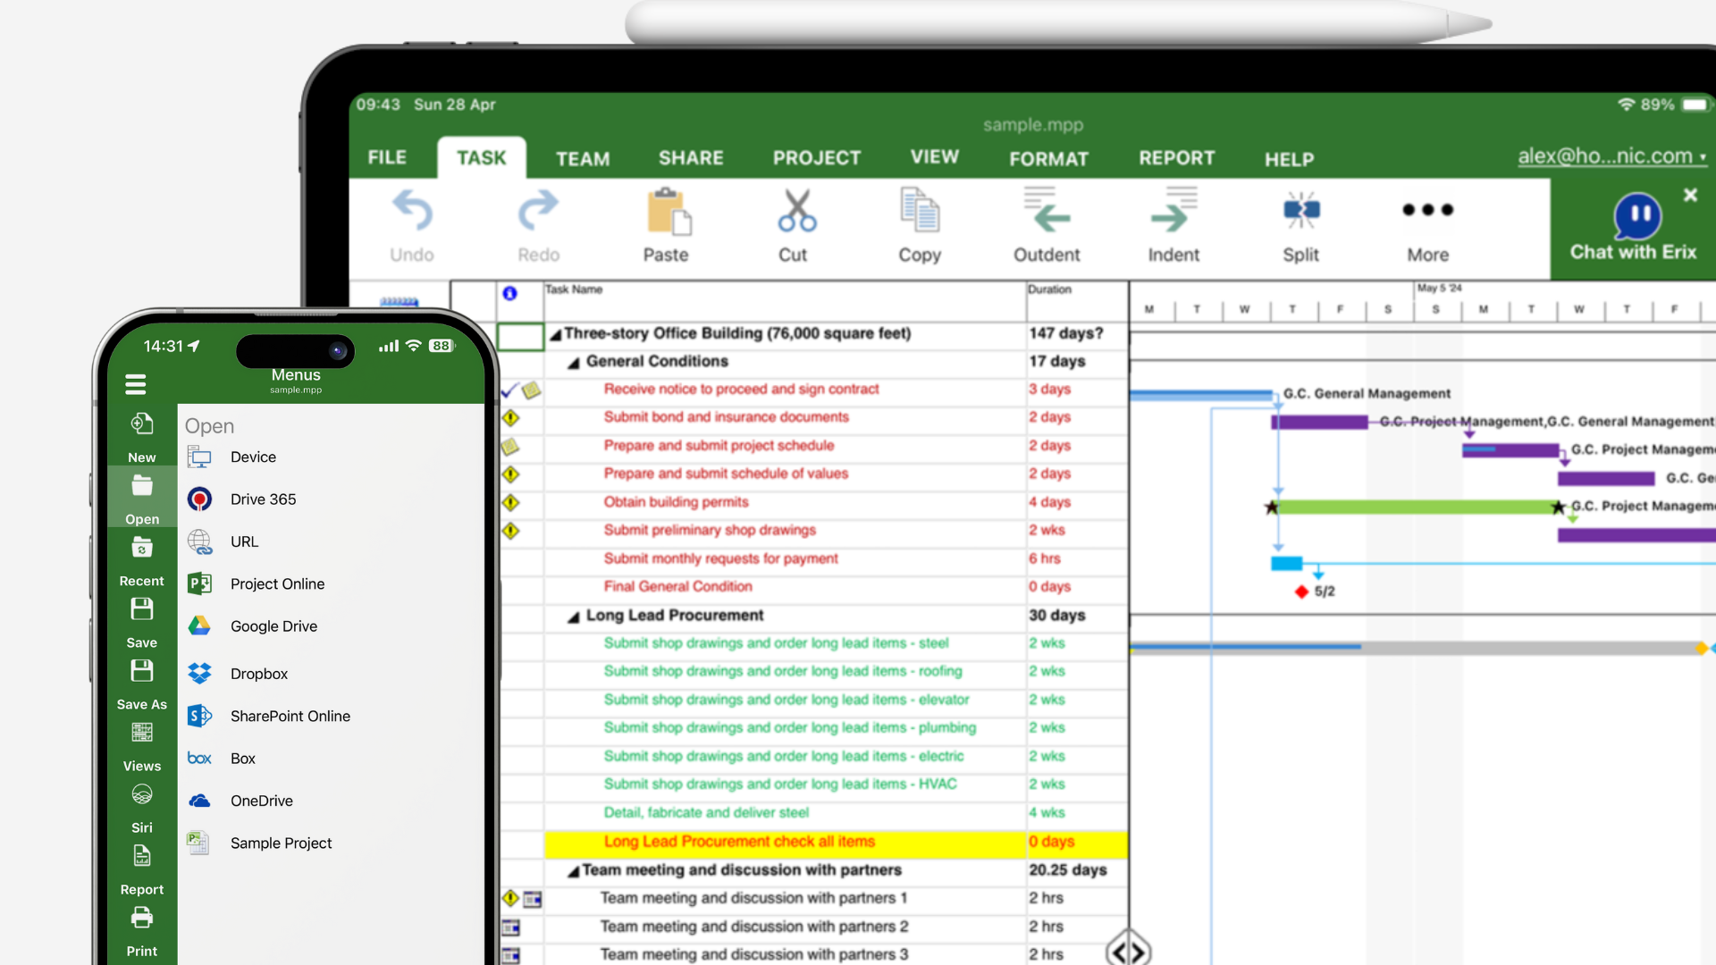Image resolution: width=1716 pixels, height=965 pixels.
Task: Open the Views panel on the phone
Action: click(x=141, y=733)
